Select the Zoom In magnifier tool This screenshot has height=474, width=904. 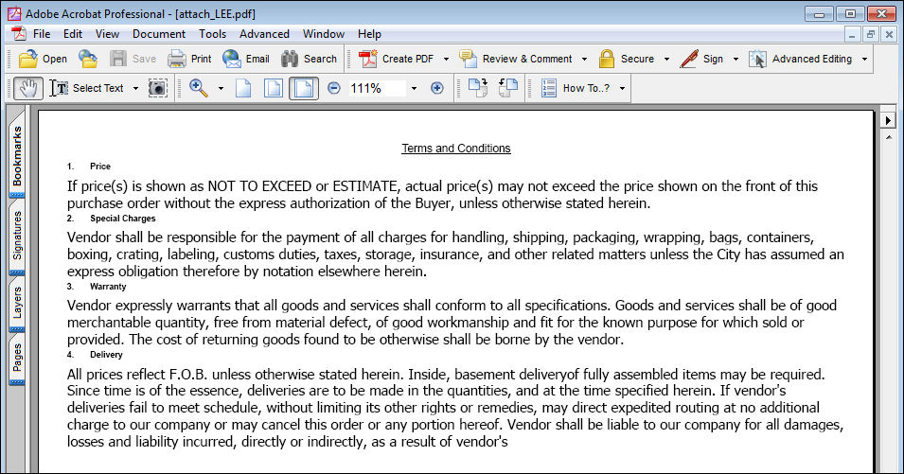199,88
